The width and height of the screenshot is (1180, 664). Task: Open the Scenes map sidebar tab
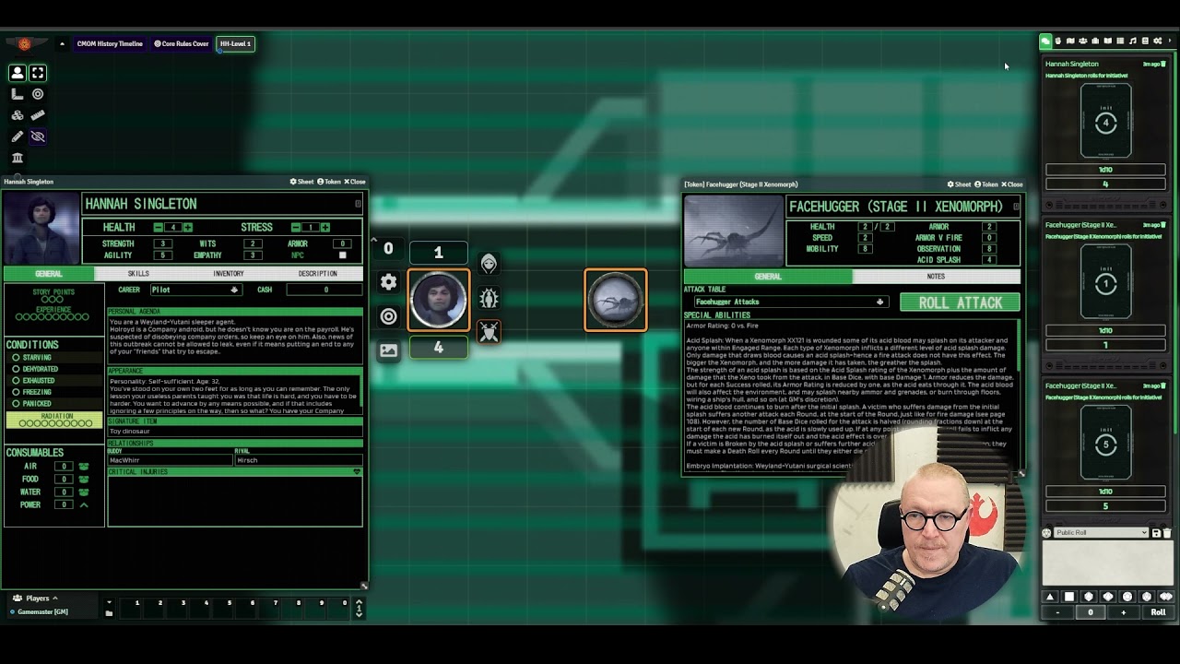click(1070, 41)
